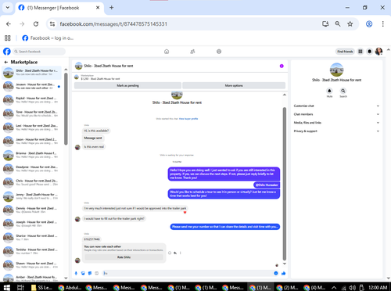This screenshot has height=291, width=391.
Task: Open more options for rate message
Action: pos(181,253)
